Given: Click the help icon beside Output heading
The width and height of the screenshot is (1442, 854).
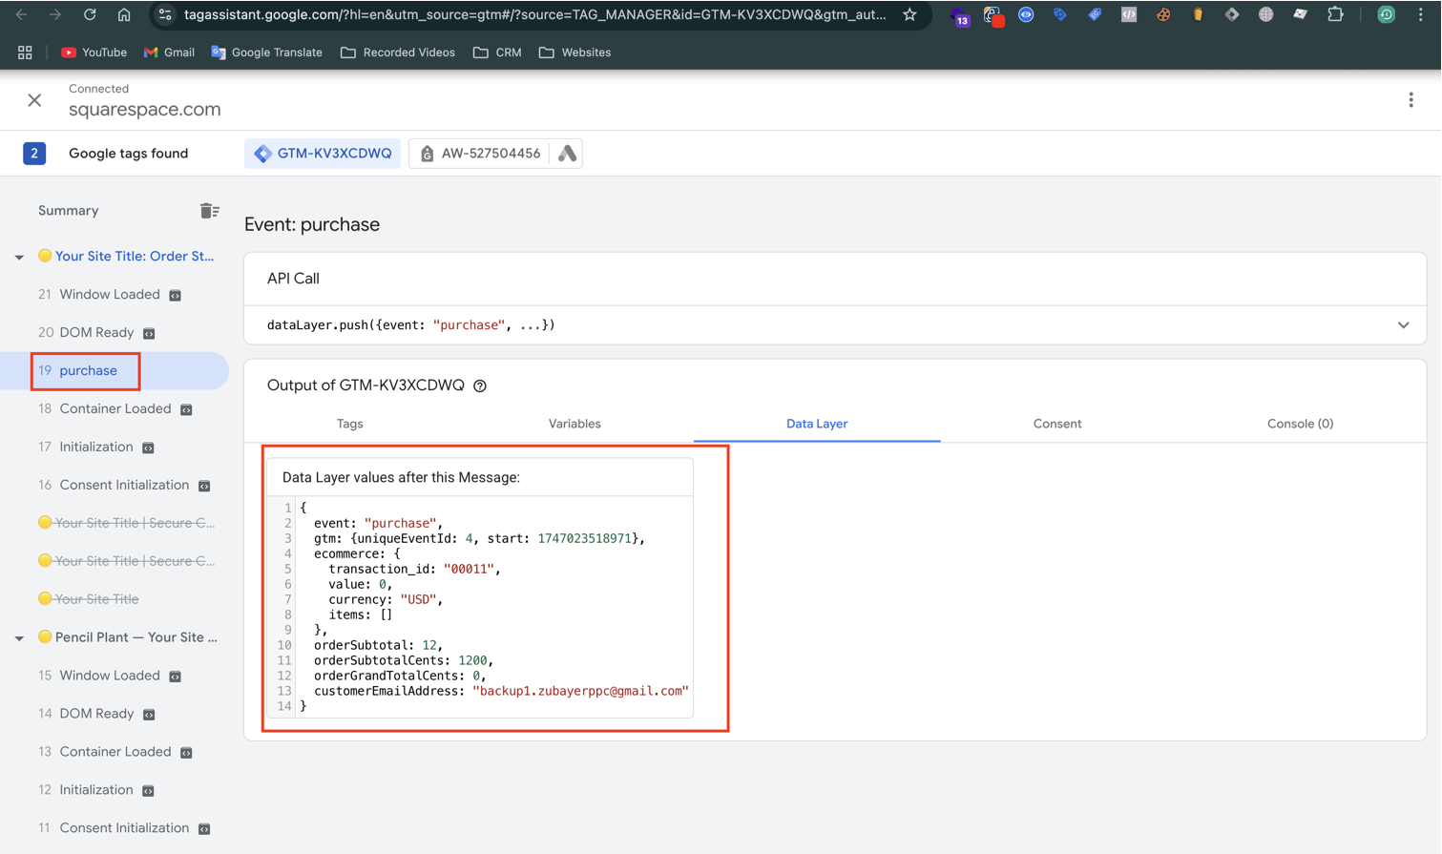Looking at the screenshot, I should (480, 386).
